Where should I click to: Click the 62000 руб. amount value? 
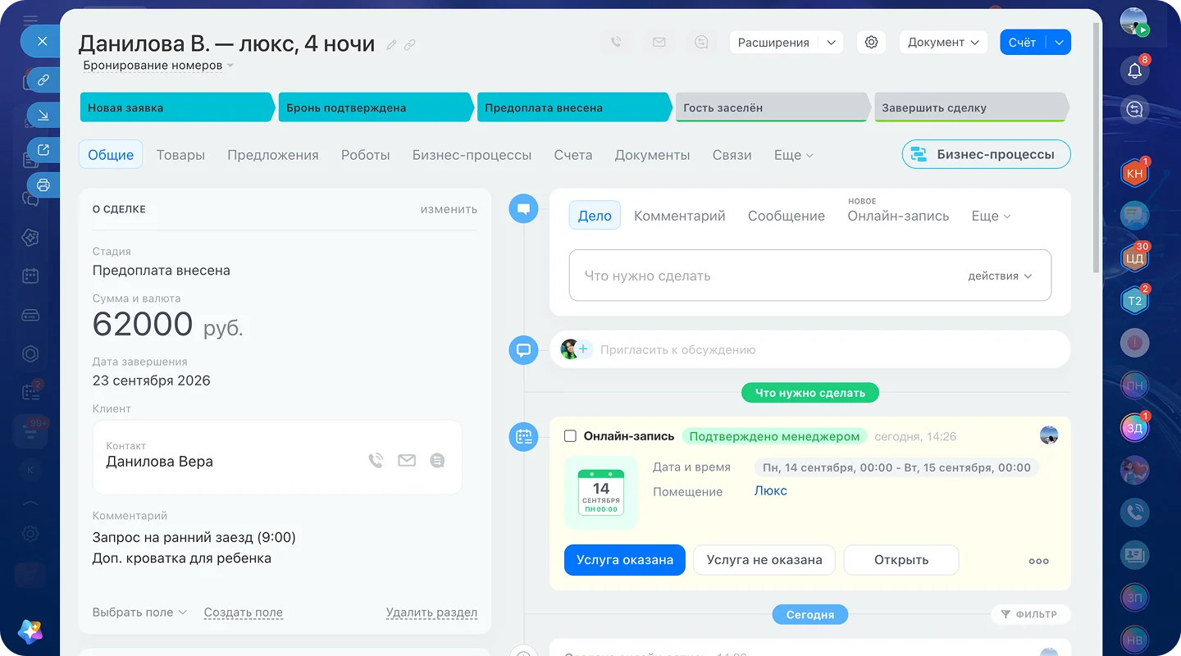[167, 325]
